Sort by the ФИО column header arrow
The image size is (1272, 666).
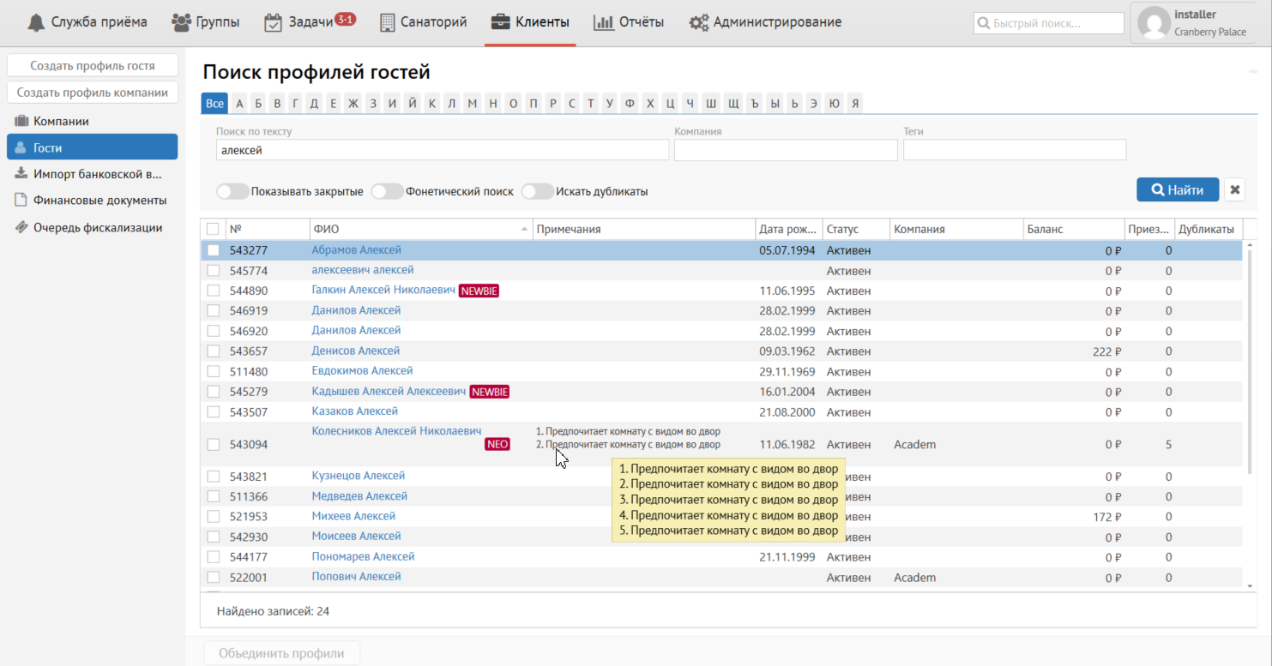coord(524,230)
